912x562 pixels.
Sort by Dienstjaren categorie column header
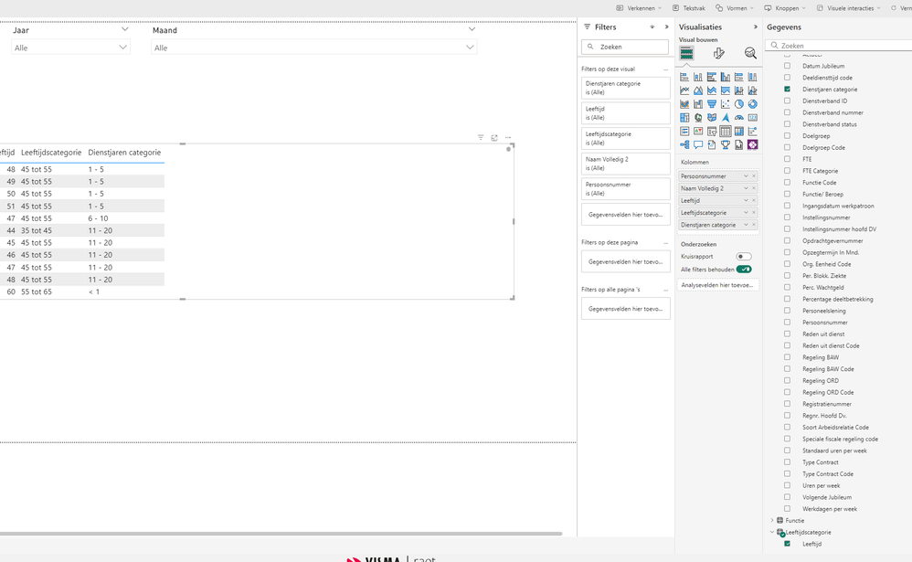pyautogui.click(x=124, y=153)
